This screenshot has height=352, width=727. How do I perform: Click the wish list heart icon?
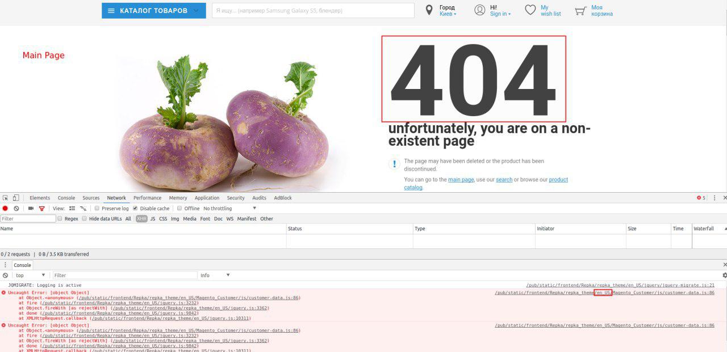(530, 10)
